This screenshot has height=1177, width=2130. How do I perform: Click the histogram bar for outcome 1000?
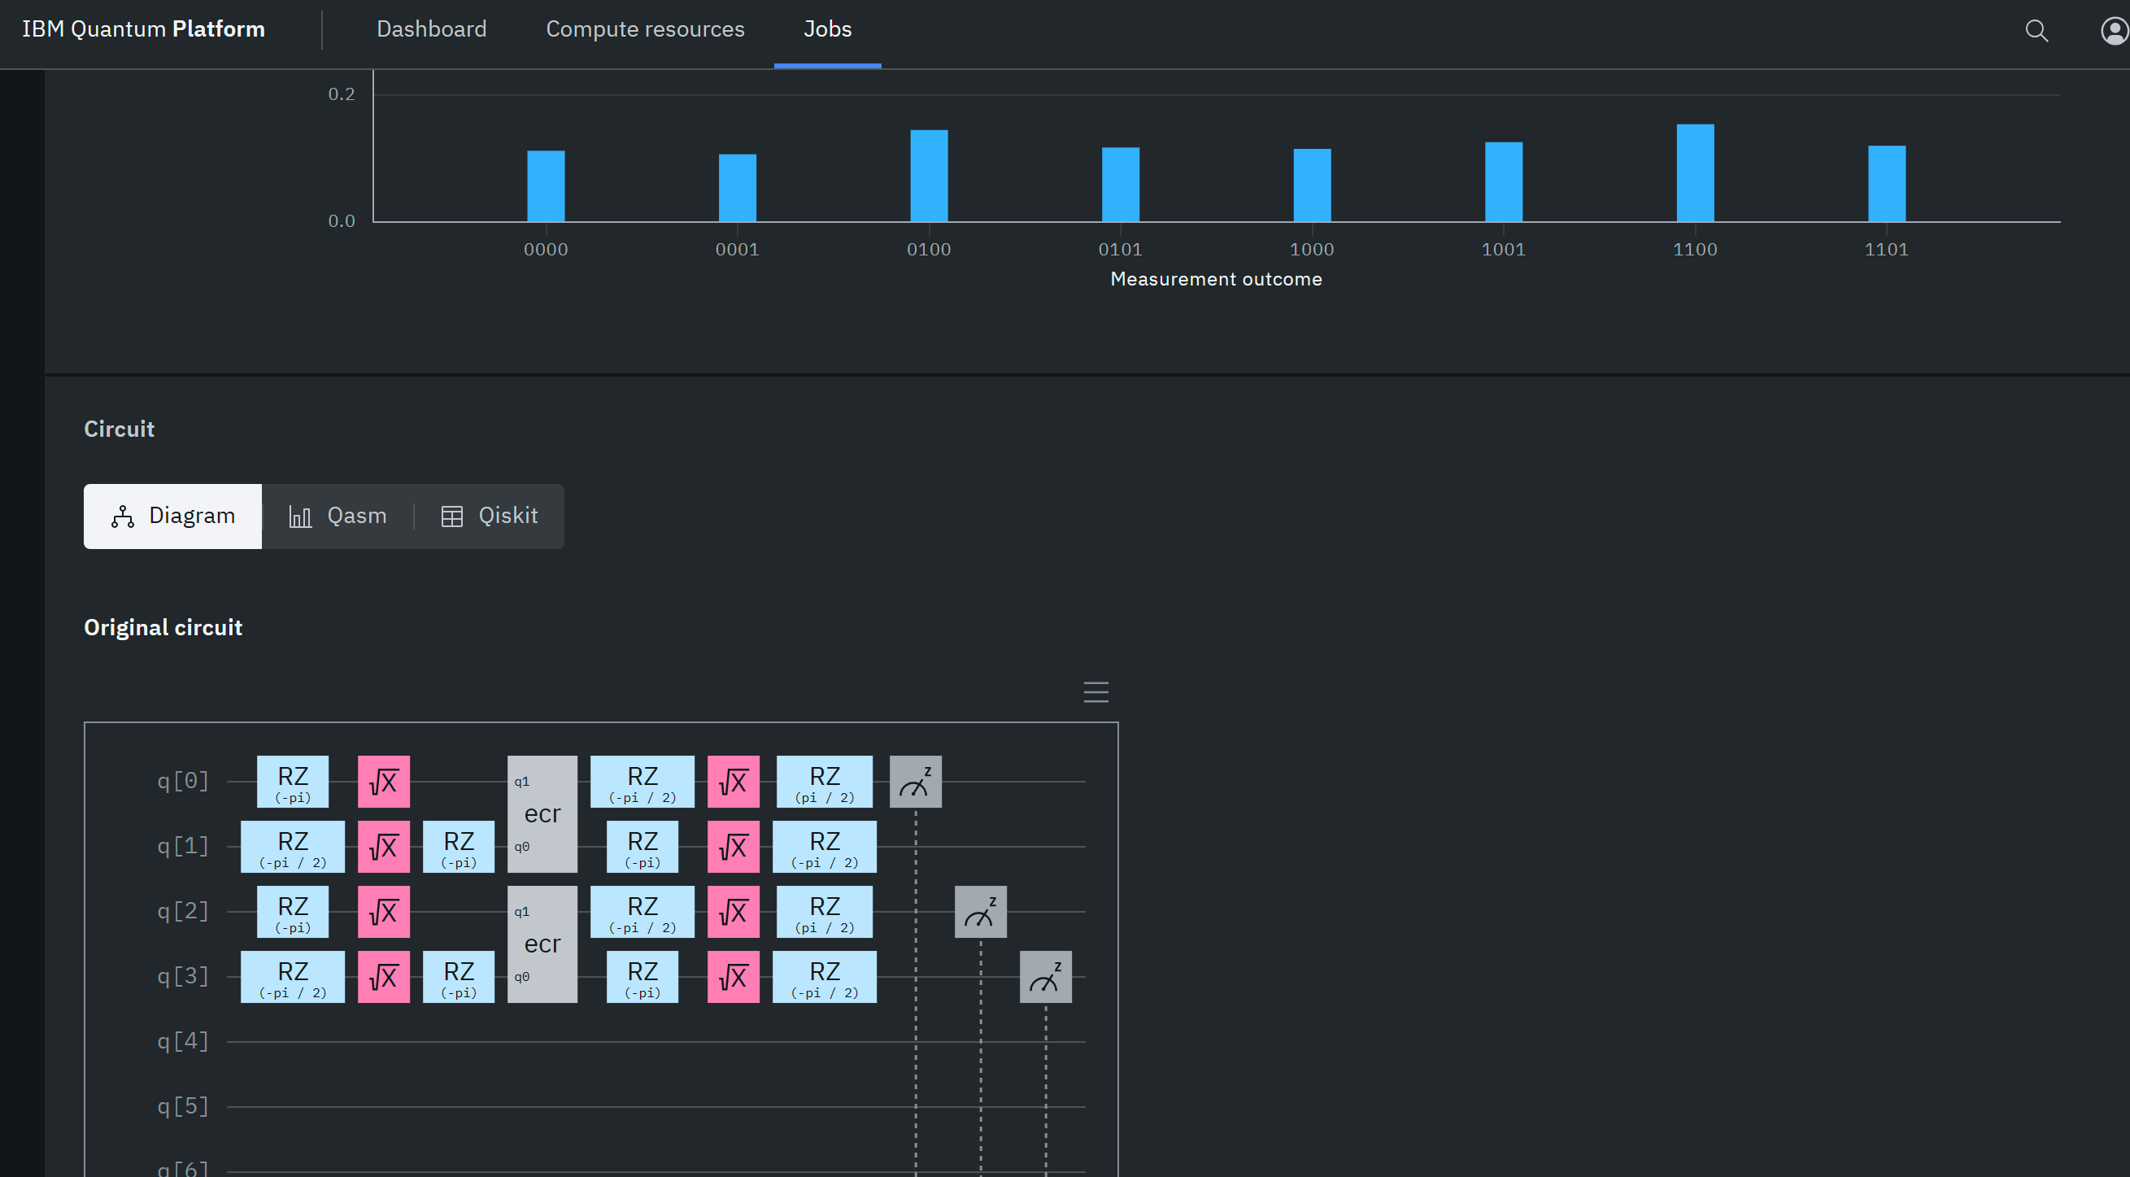click(x=1312, y=185)
